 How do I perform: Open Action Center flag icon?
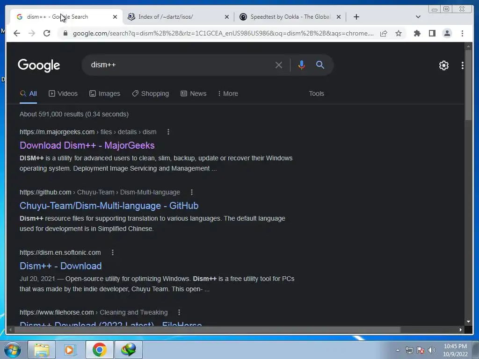tap(421, 350)
